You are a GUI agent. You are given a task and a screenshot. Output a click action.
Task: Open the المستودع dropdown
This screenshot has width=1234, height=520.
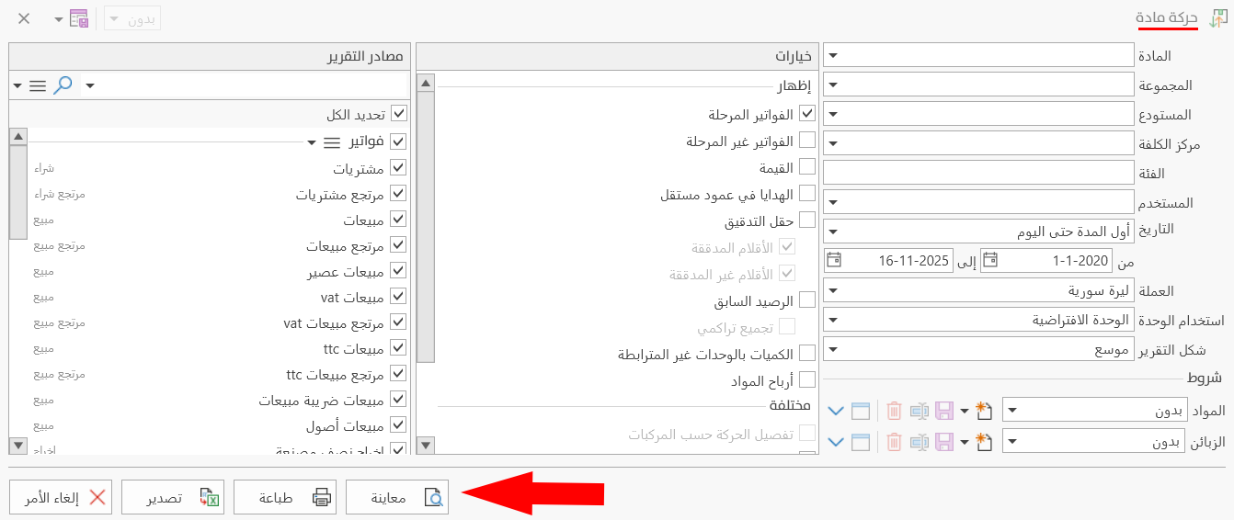tap(832, 114)
